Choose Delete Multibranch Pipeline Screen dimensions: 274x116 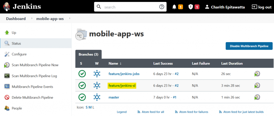pos(32,97)
